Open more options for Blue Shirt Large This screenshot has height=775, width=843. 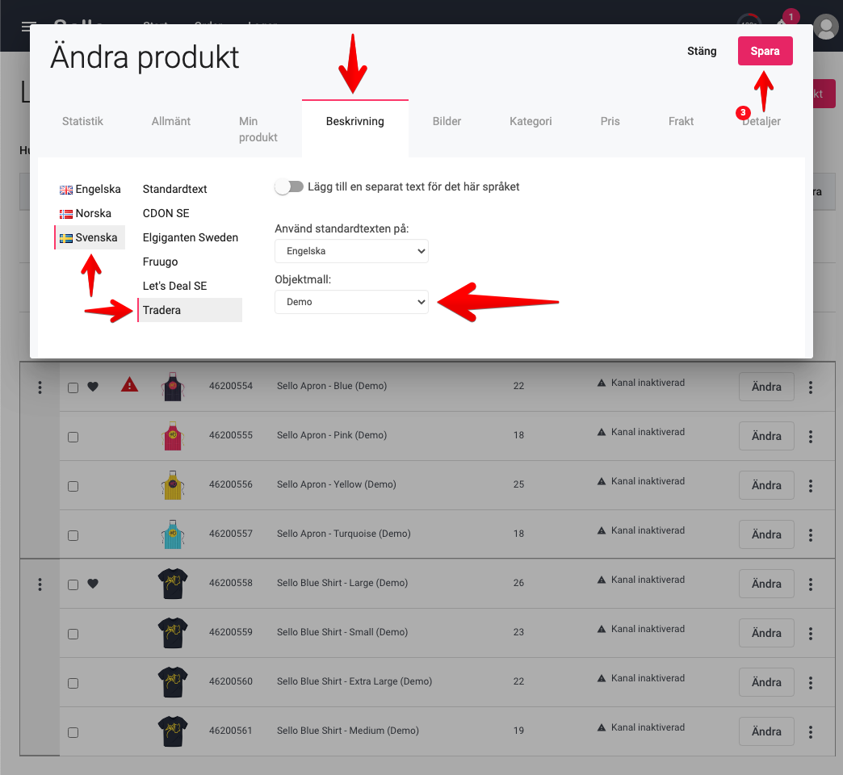pos(811,584)
